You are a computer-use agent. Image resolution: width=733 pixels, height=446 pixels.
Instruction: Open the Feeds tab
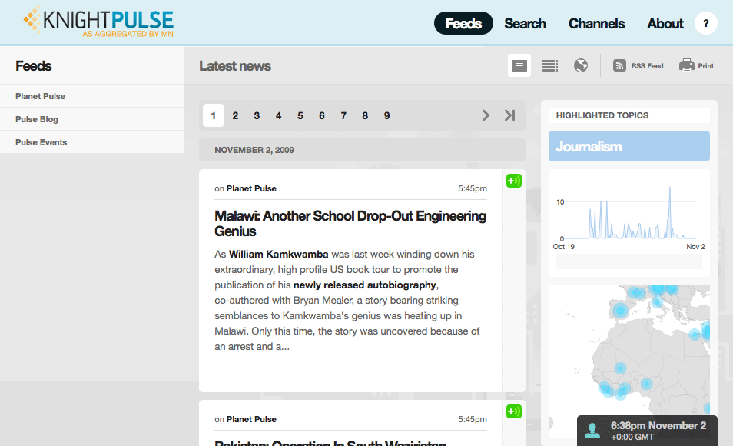463,23
